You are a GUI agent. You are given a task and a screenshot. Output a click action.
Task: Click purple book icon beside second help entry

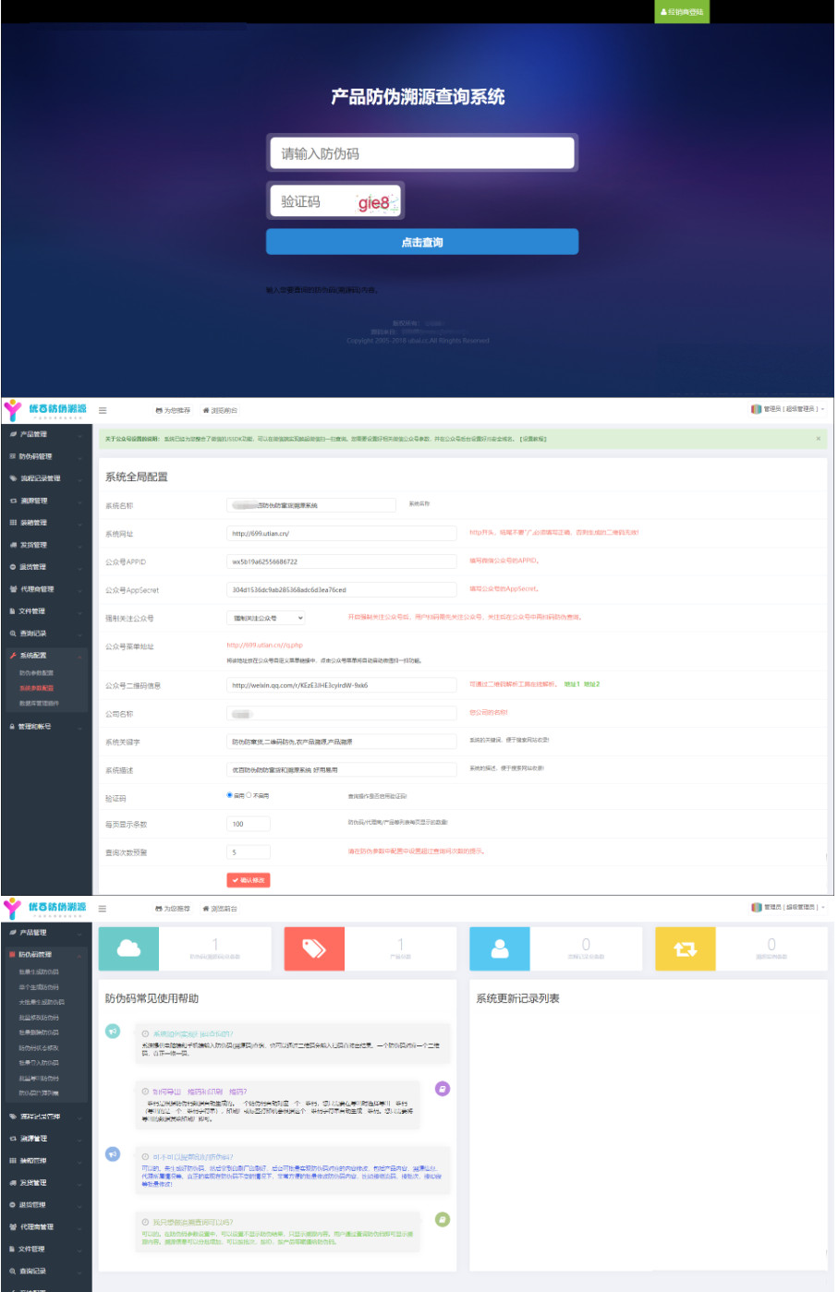443,1089
